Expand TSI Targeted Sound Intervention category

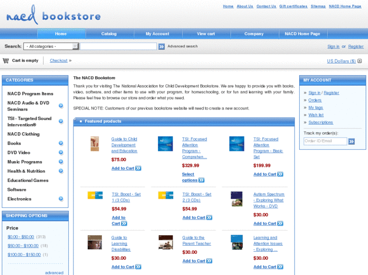tap(61, 121)
